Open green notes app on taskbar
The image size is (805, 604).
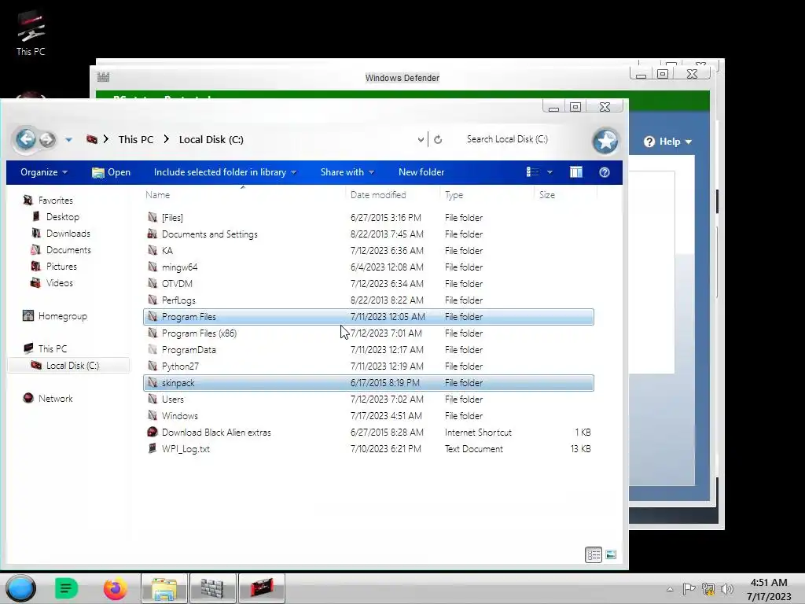(66, 588)
